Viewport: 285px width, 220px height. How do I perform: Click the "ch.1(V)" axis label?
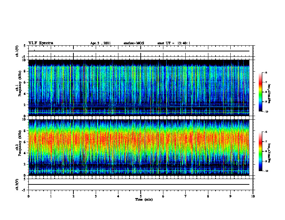[x=17, y=51]
